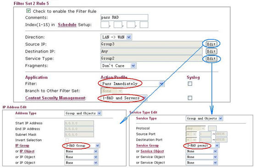Open the Content Security Management link
The width and height of the screenshot is (255, 168).
[55, 98]
